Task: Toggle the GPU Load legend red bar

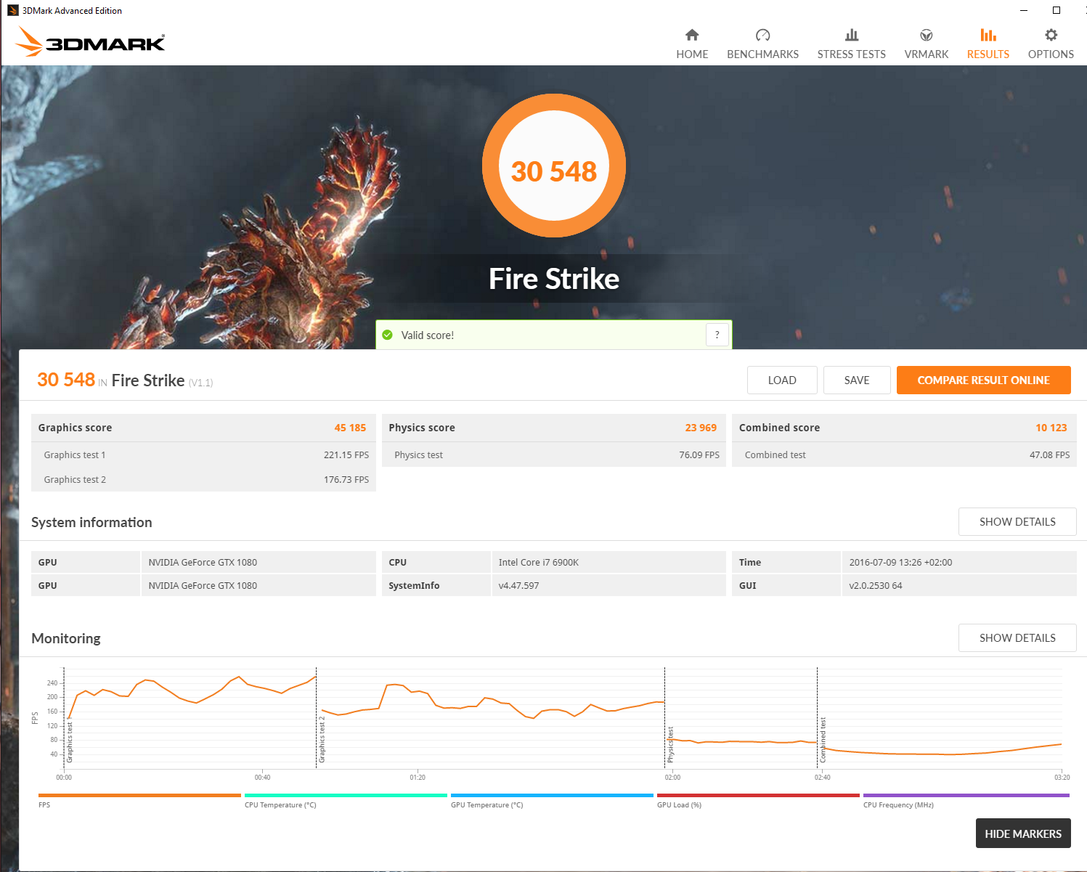Action: pyautogui.click(x=758, y=796)
